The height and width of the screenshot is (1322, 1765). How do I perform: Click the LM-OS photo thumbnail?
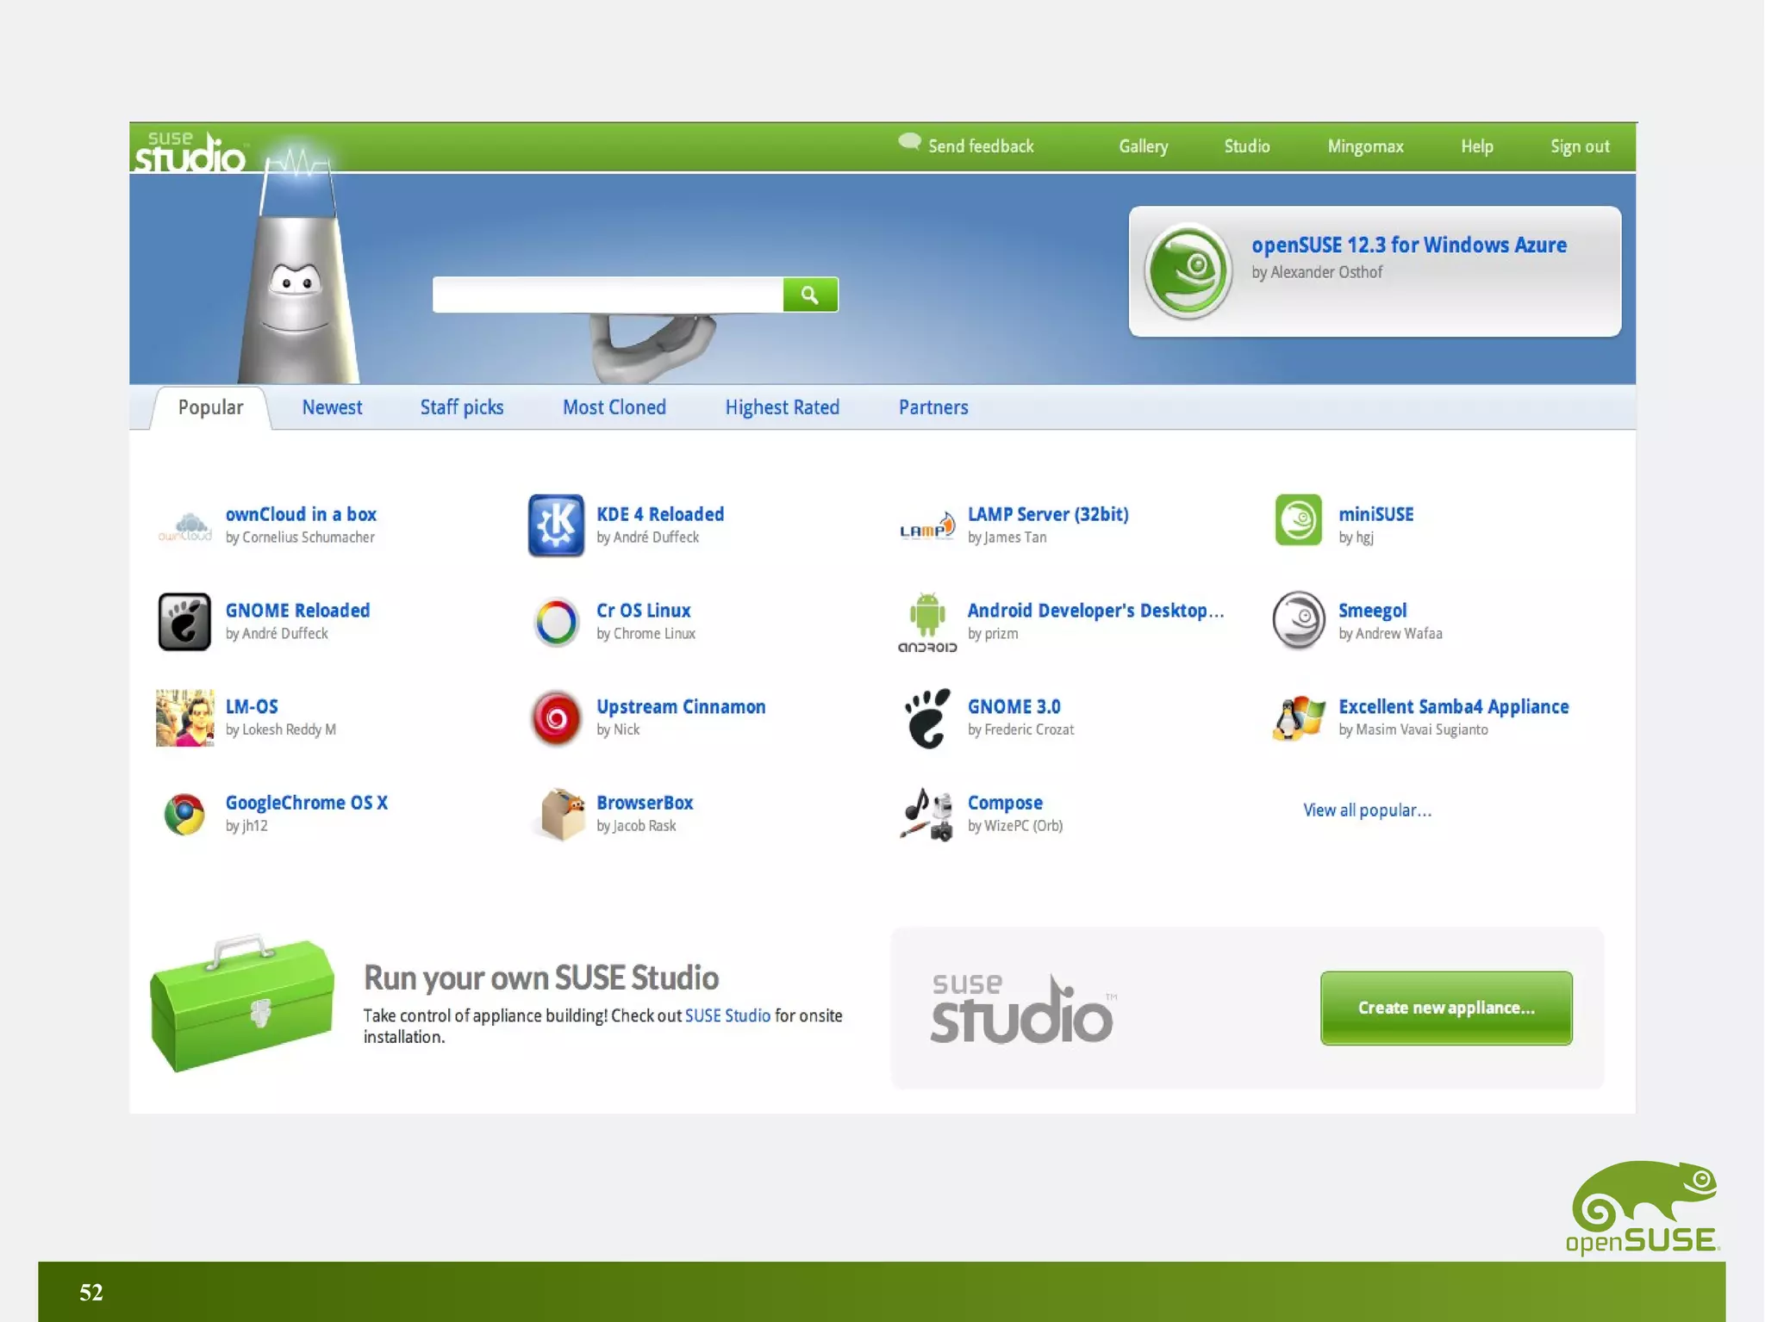pyautogui.click(x=184, y=717)
